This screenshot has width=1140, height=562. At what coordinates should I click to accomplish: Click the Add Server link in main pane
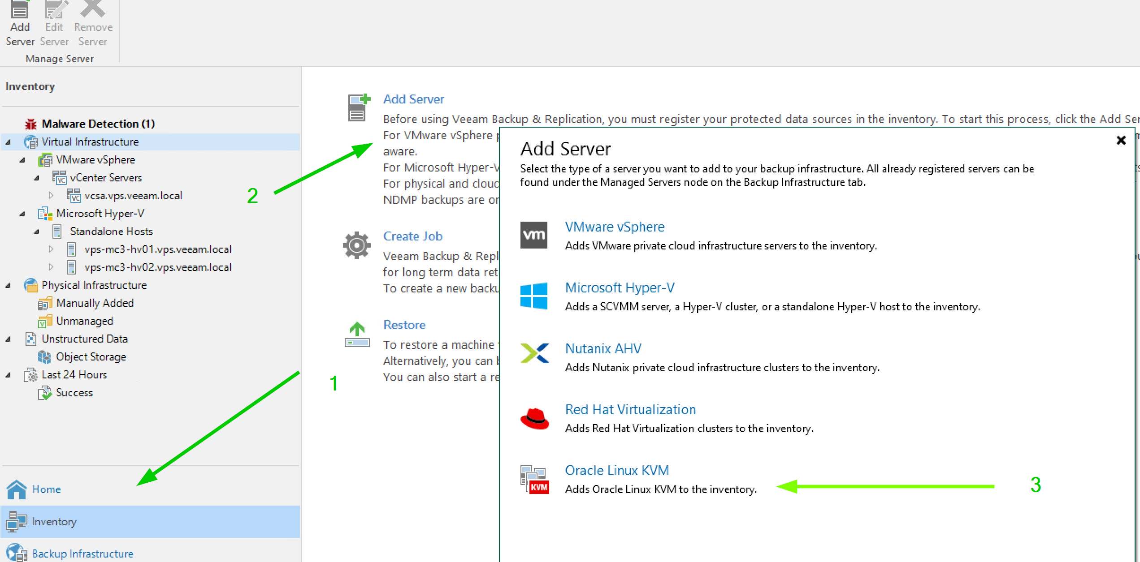point(414,99)
